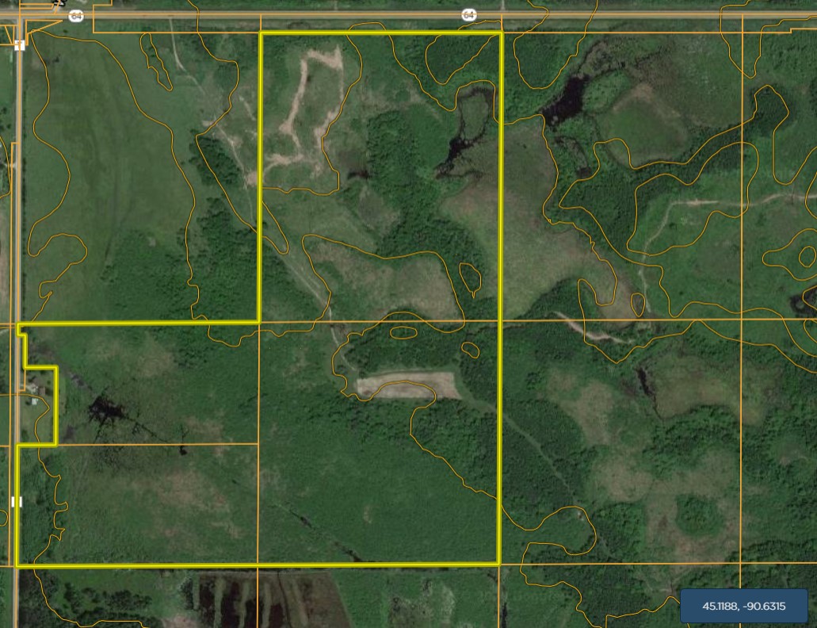
Task: Click the coordinates box reading 45.1188, -90.6315
Action: coord(743,607)
